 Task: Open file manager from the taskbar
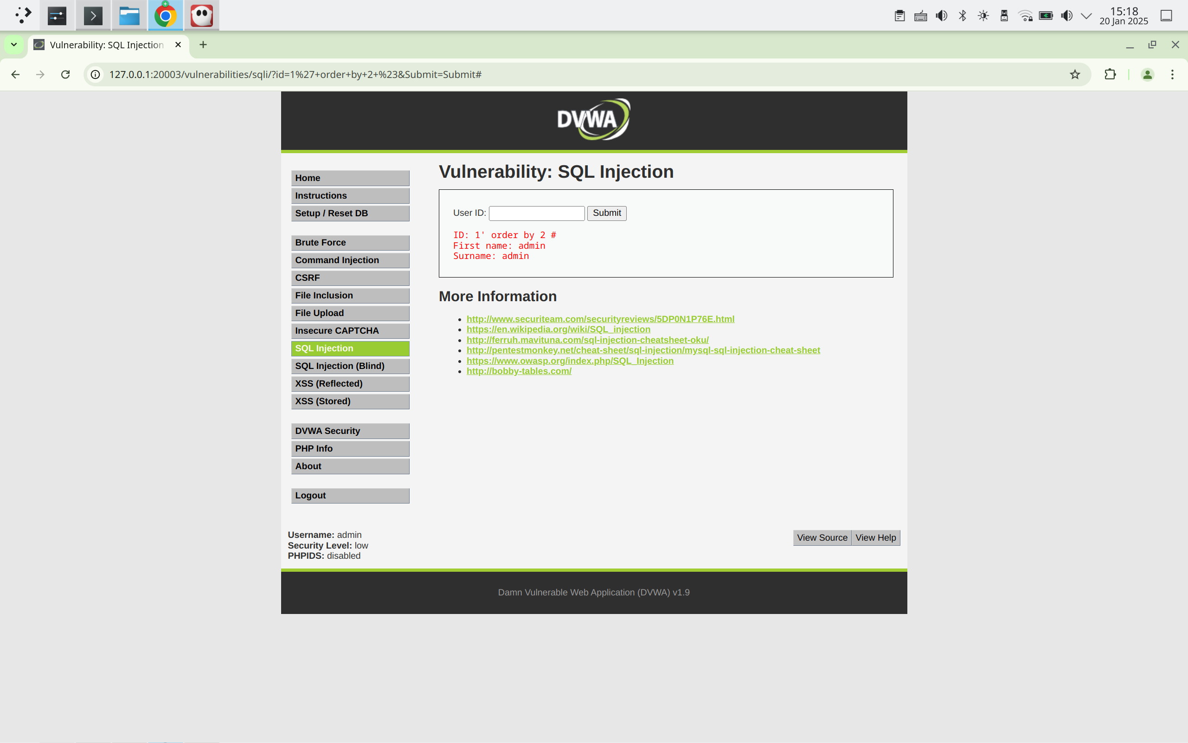(x=129, y=16)
